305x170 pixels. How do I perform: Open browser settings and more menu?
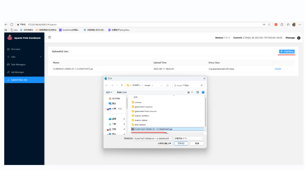[300, 25]
